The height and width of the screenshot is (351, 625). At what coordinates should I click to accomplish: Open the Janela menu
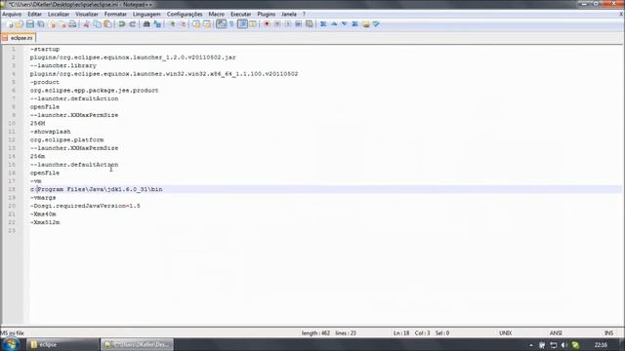[x=289, y=14]
